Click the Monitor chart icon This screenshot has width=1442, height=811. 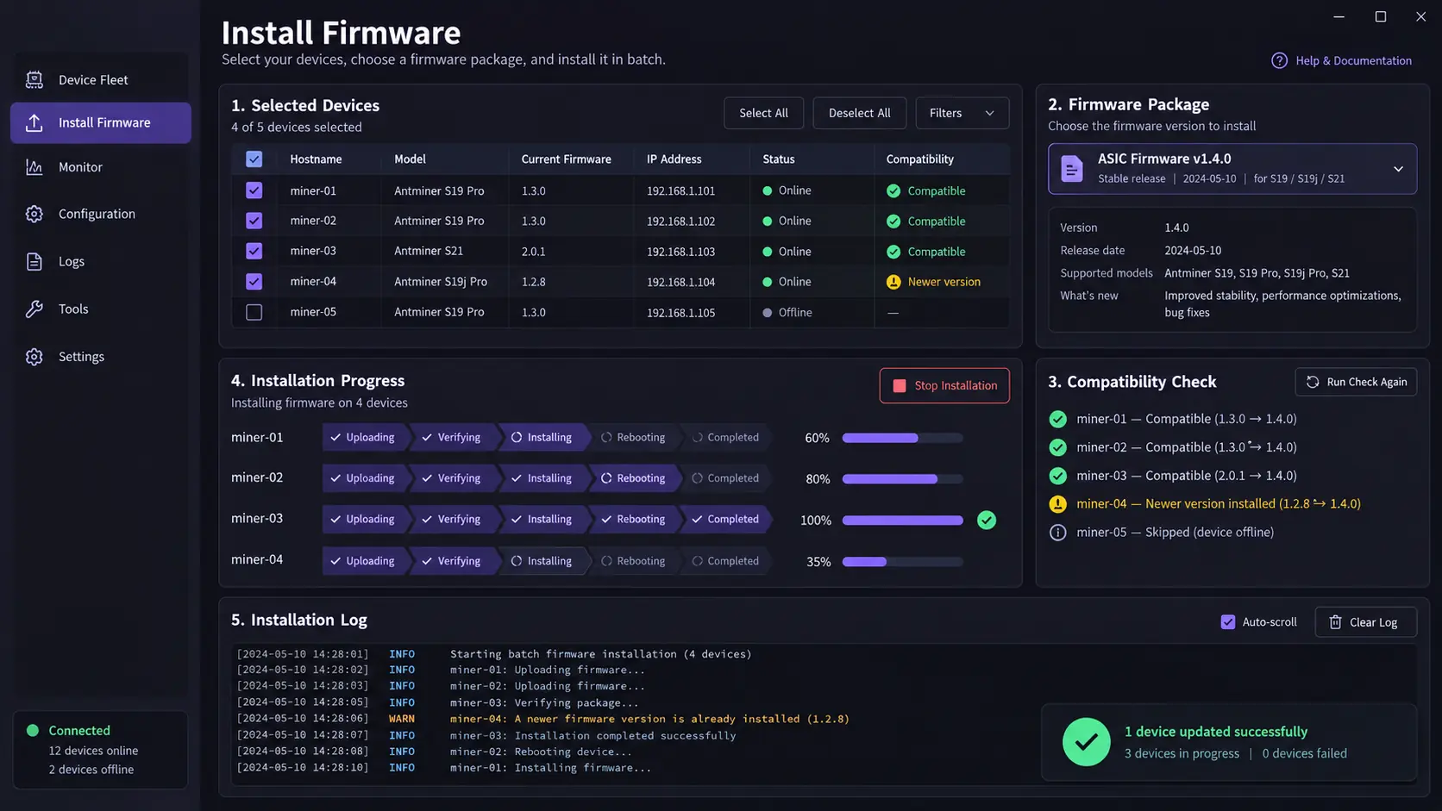pos(34,167)
